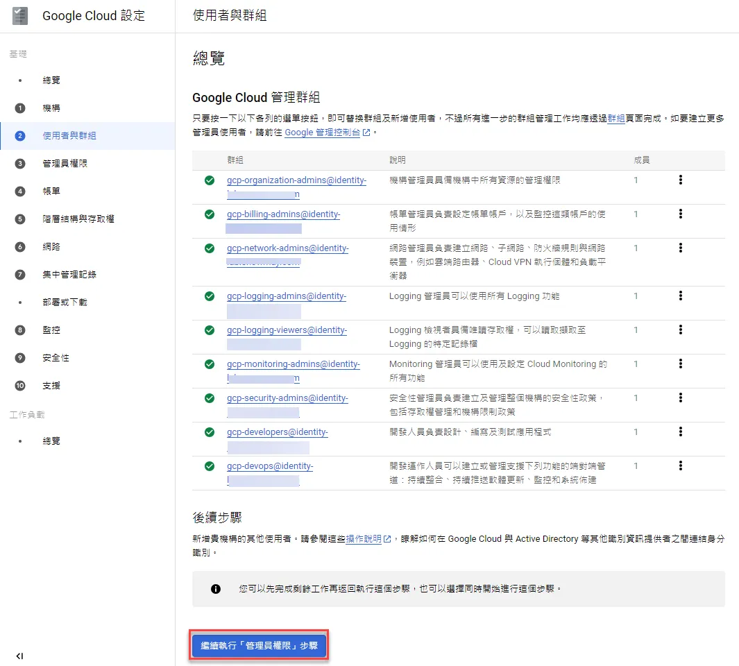Image resolution: width=739 pixels, height=666 pixels.
Task: Click the green check icon for gcp-network-admins
Action: [x=210, y=248]
